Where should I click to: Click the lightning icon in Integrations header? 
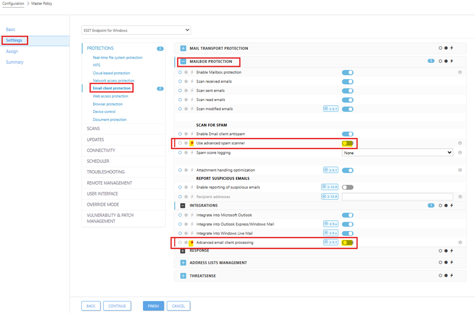pyautogui.click(x=451, y=205)
